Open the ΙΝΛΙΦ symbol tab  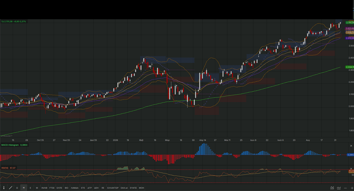click(44, 188)
